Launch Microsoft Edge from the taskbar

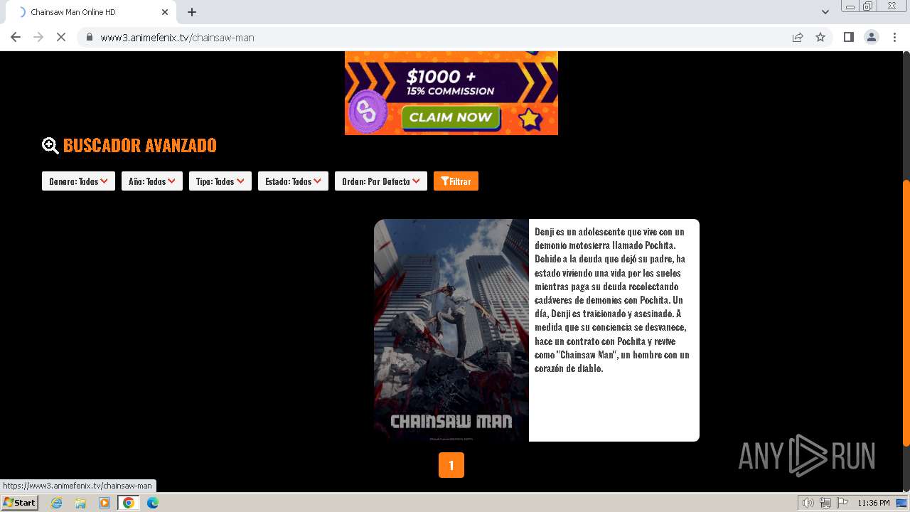coord(153,503)
